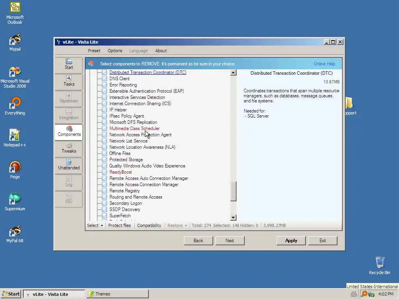The image size is (399, 299).
Task: Select the Components sidebar page
Action: click(x=69, y=132)
